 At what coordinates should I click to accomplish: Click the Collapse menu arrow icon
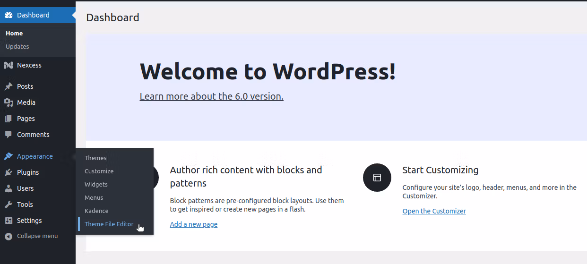point(9,236)
